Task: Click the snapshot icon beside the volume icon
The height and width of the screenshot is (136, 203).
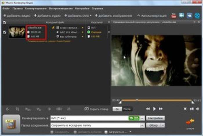Action: (191, 109)
